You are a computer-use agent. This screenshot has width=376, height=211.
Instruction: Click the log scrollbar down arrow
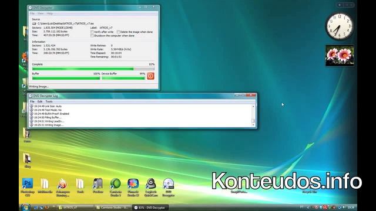[253, 125]
